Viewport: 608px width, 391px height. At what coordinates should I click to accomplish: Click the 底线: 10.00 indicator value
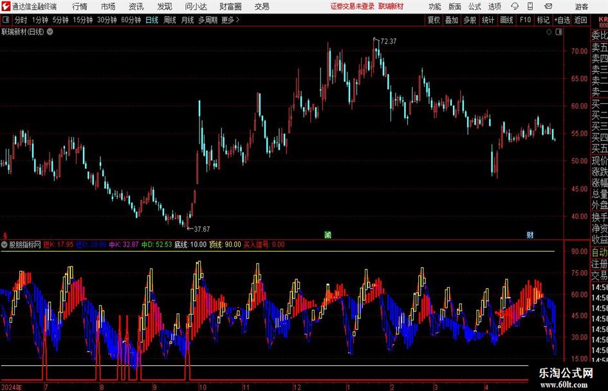190,245
